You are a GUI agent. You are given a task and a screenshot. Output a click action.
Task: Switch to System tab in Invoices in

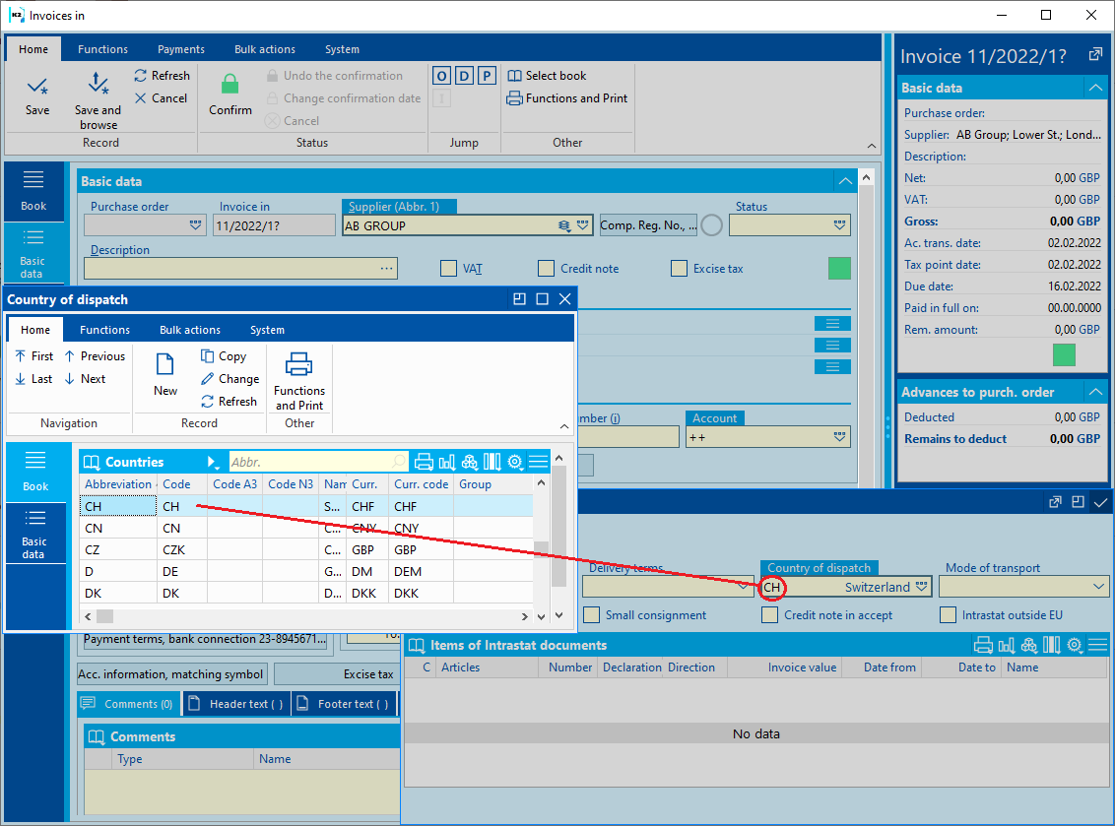tap(342, 49)
